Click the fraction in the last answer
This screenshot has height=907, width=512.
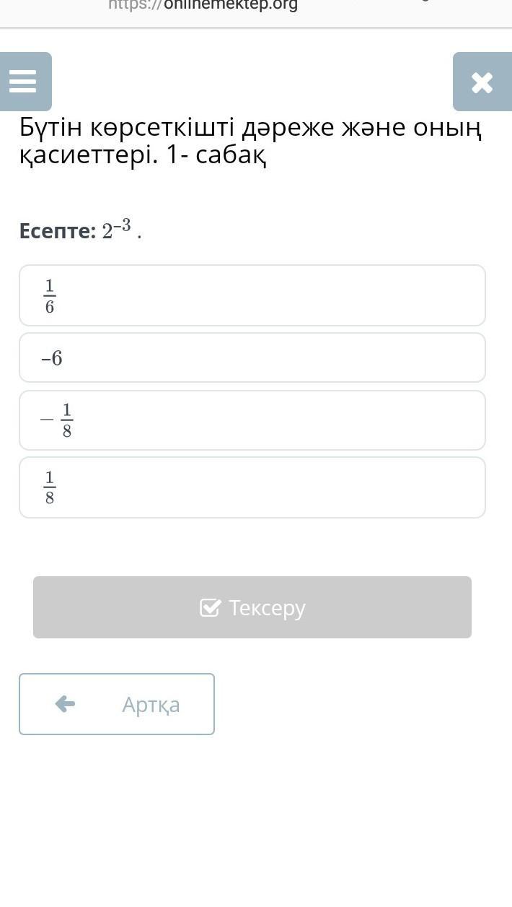[x=49, y=487]
